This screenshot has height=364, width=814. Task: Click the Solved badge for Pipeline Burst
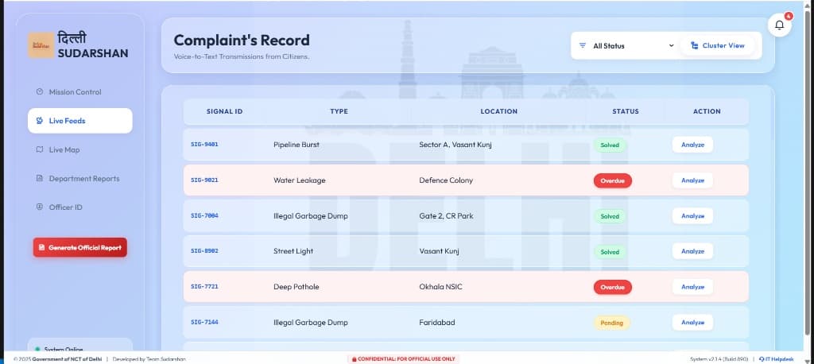pos(610,145)
